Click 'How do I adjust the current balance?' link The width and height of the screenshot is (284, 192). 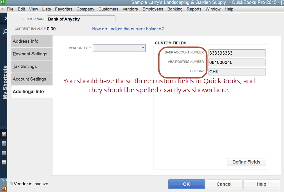click(x=128, y=29)
